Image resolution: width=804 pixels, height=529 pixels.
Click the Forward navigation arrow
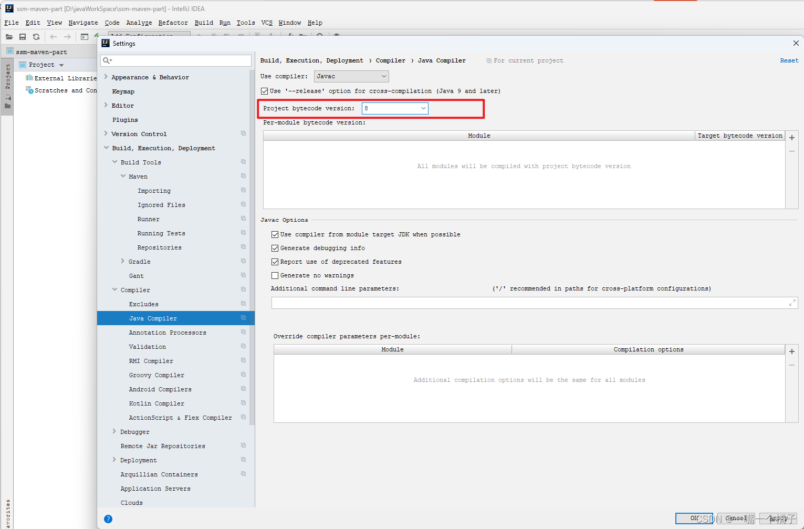(x=67, y=37)
